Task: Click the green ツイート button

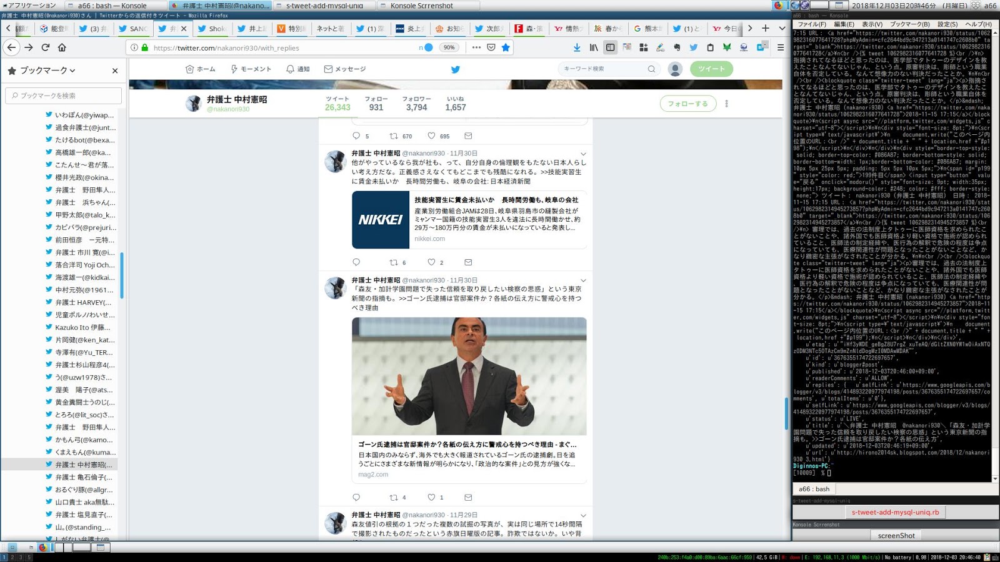Action: (x=711, y=69)
